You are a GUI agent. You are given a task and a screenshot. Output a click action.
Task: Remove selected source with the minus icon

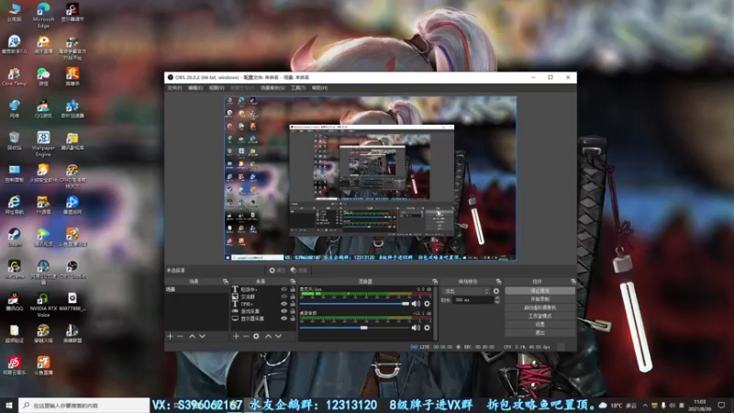click(x=246, y=336)
